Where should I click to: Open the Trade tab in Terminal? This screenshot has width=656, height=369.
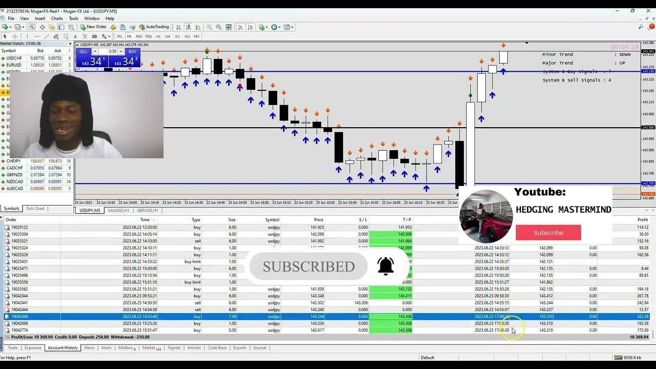click(13, 348)
